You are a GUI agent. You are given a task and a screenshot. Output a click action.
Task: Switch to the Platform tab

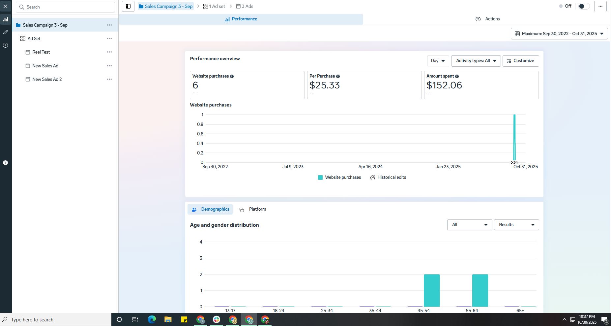click(253, 209)
